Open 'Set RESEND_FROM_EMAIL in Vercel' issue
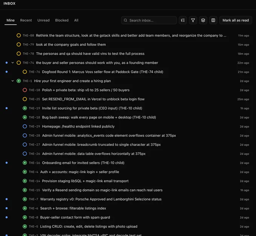This screenshot has height=236, width=256. pyautogui.click(x=93, y=99)
